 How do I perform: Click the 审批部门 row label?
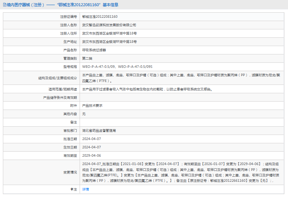[70, 131]
